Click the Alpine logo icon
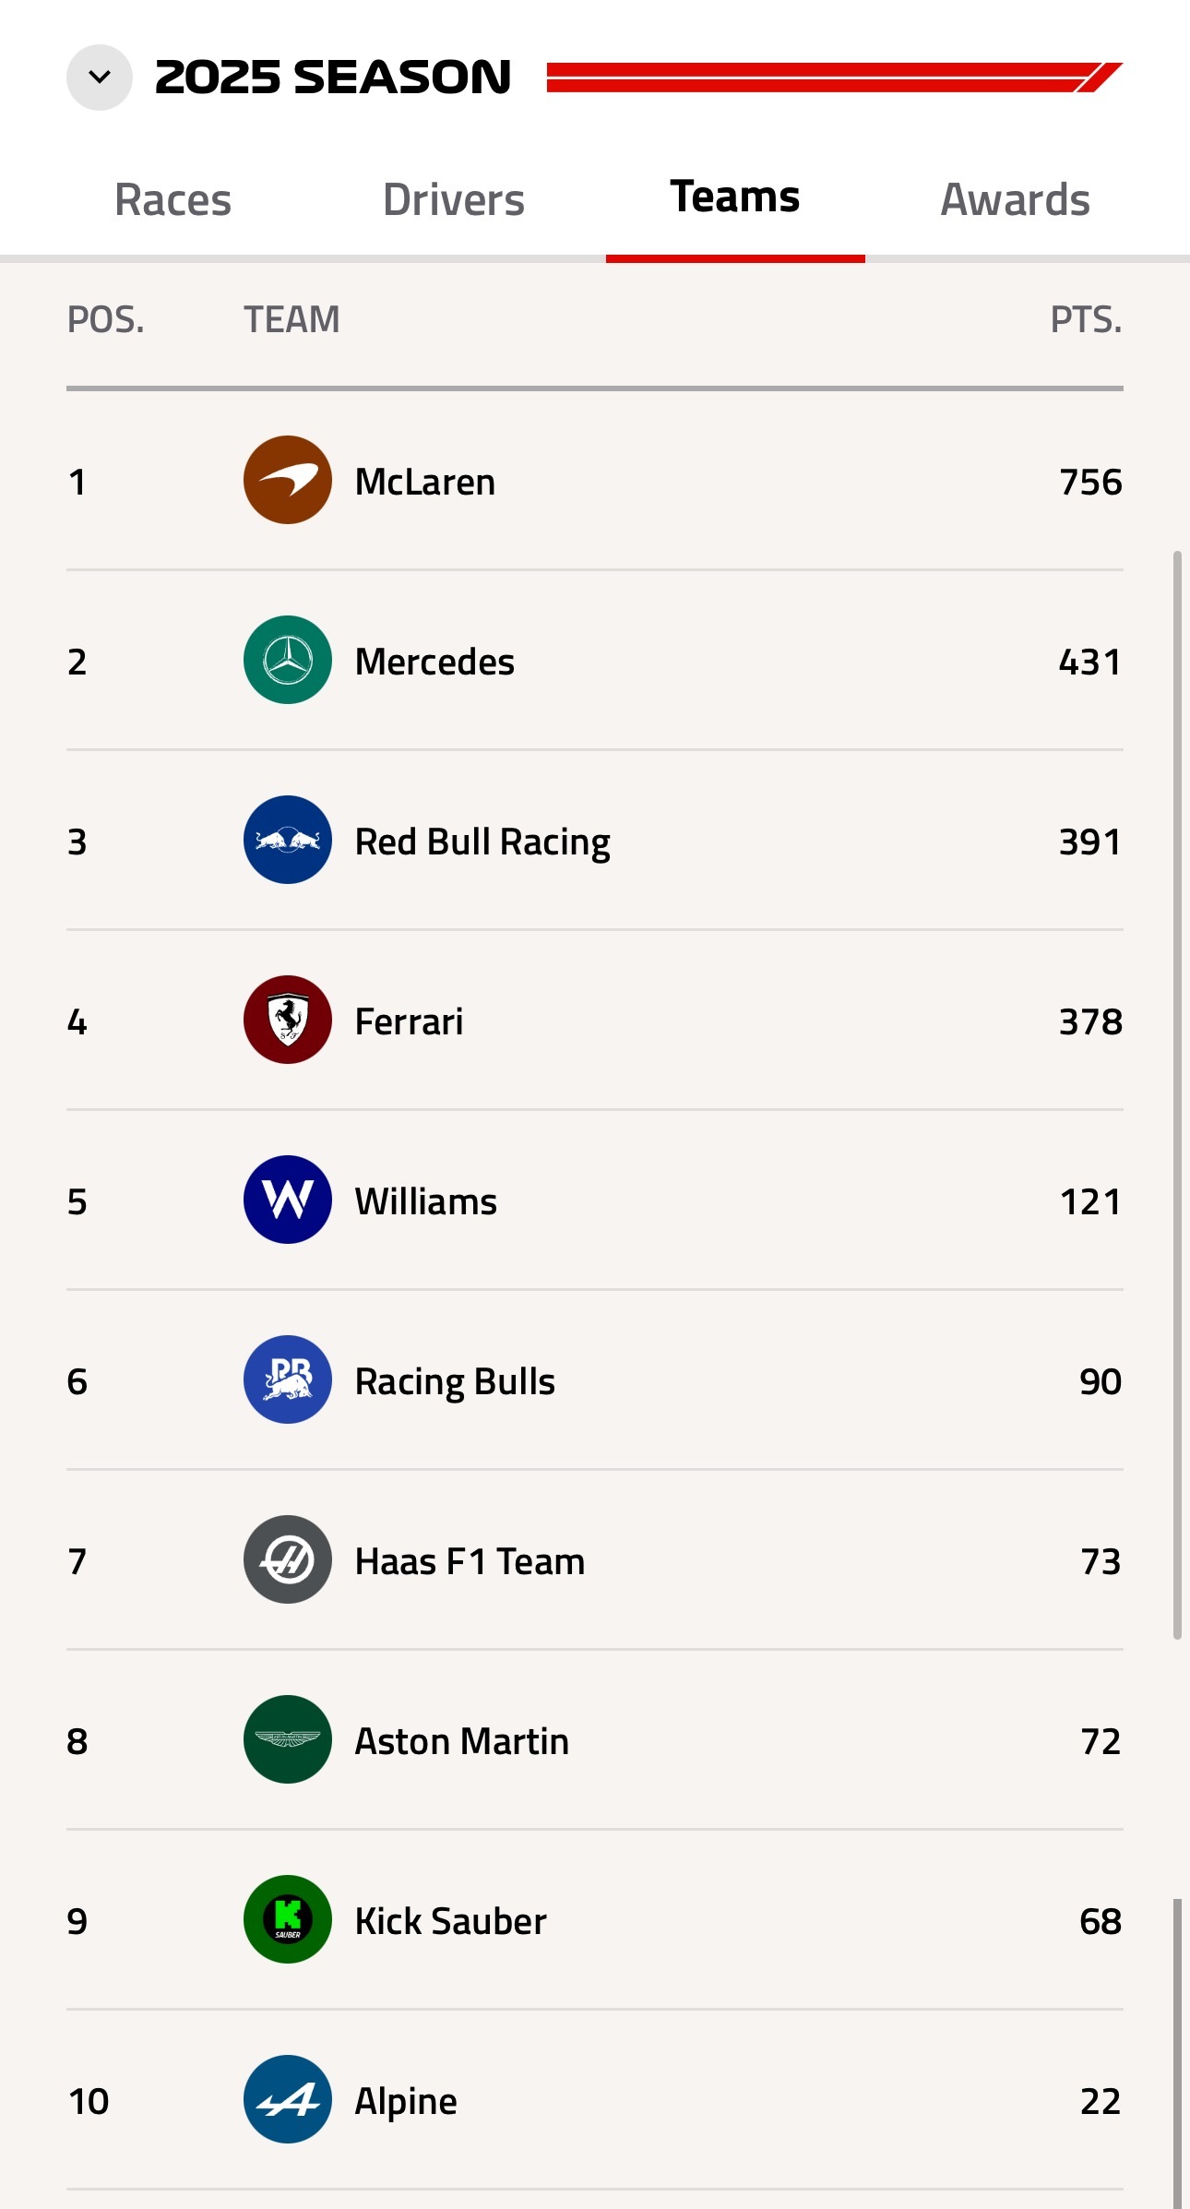Viewport: 1190px width, 2209px height. pyautogui.click(x=288, y=2099)
